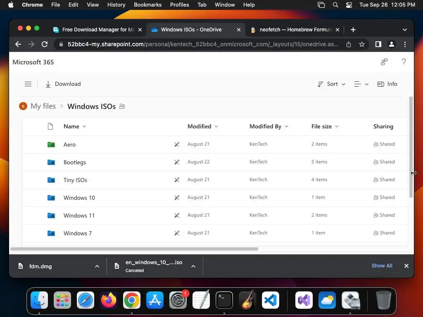Viewport: 423px width, 317px height.
Task: Launch Visual Studio Code from Dock
Action: pyautogui.click(x=270, y=300)
